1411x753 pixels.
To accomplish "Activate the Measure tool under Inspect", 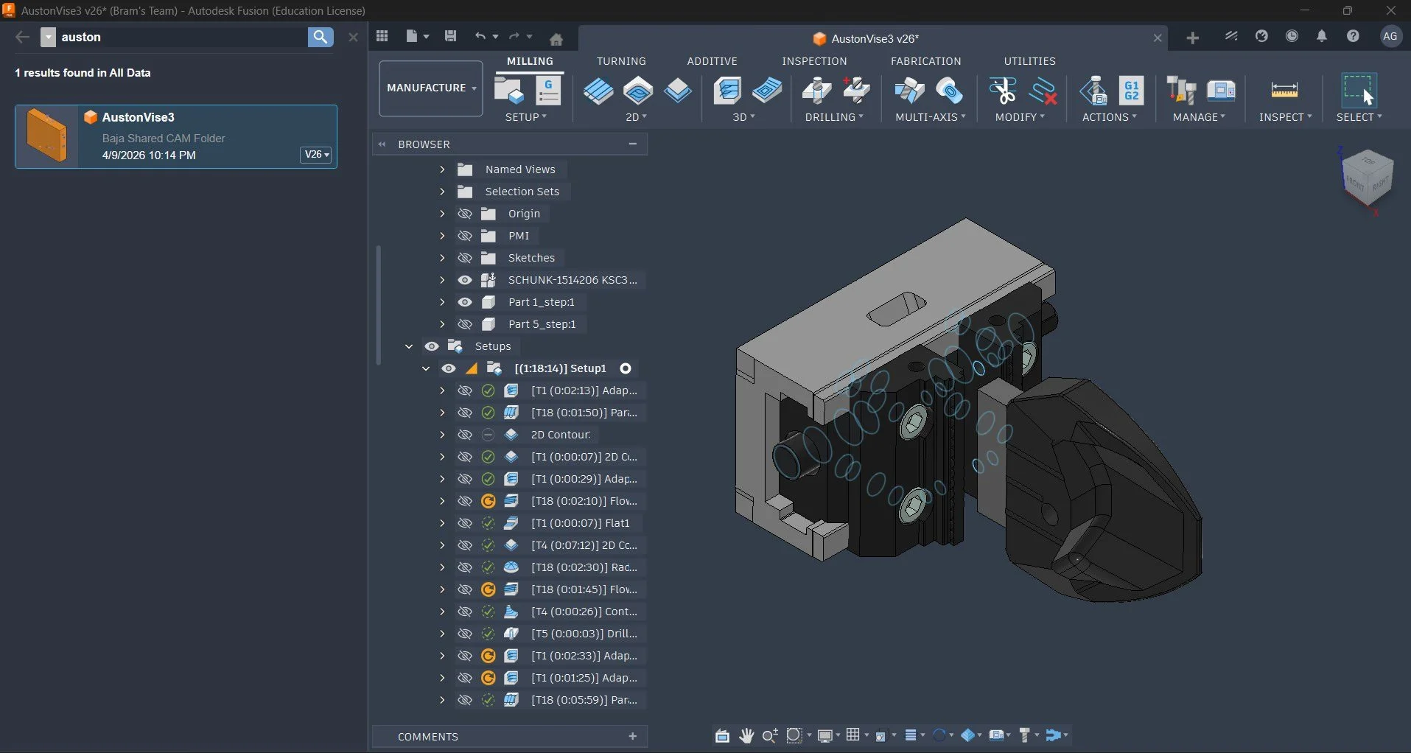I will [1284, 91].
